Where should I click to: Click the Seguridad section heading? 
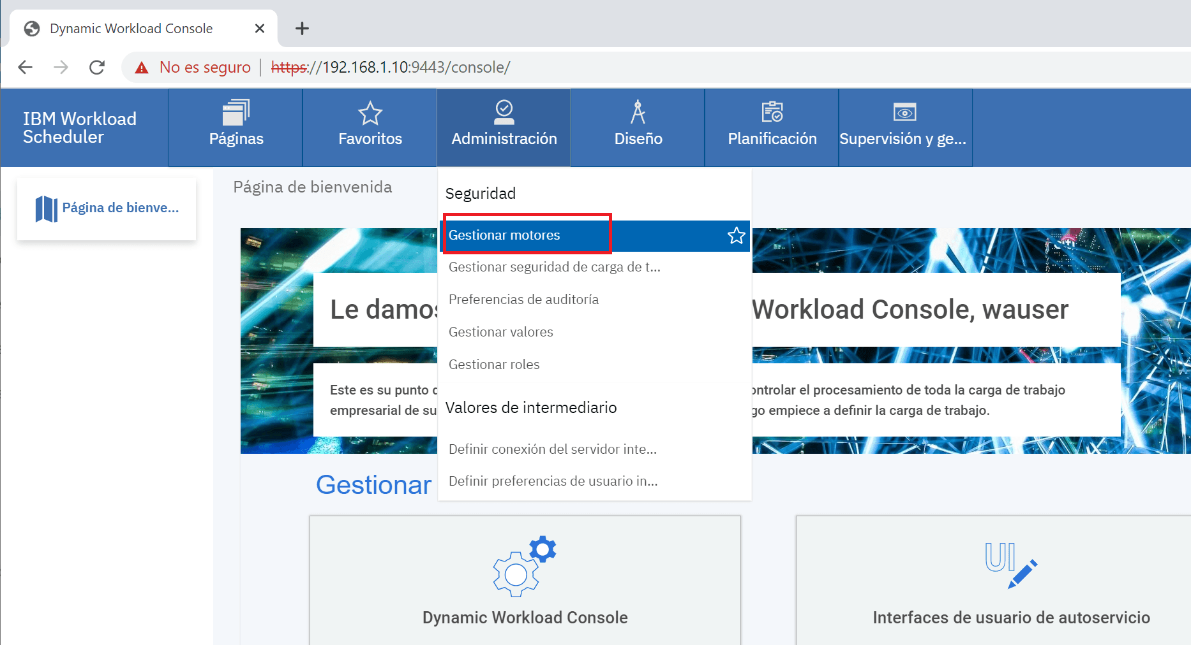click(x=481, y=194)
